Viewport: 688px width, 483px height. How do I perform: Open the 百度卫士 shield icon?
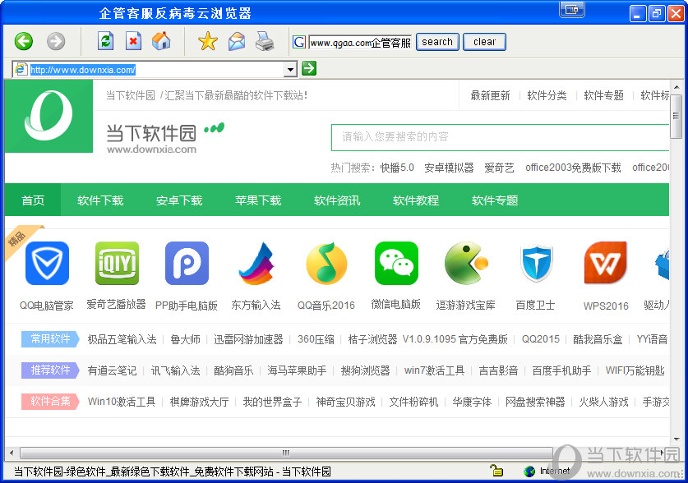point(536,263)
